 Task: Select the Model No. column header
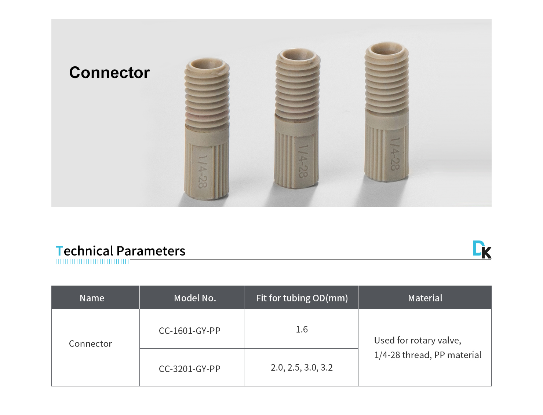[x=195, y=298]
